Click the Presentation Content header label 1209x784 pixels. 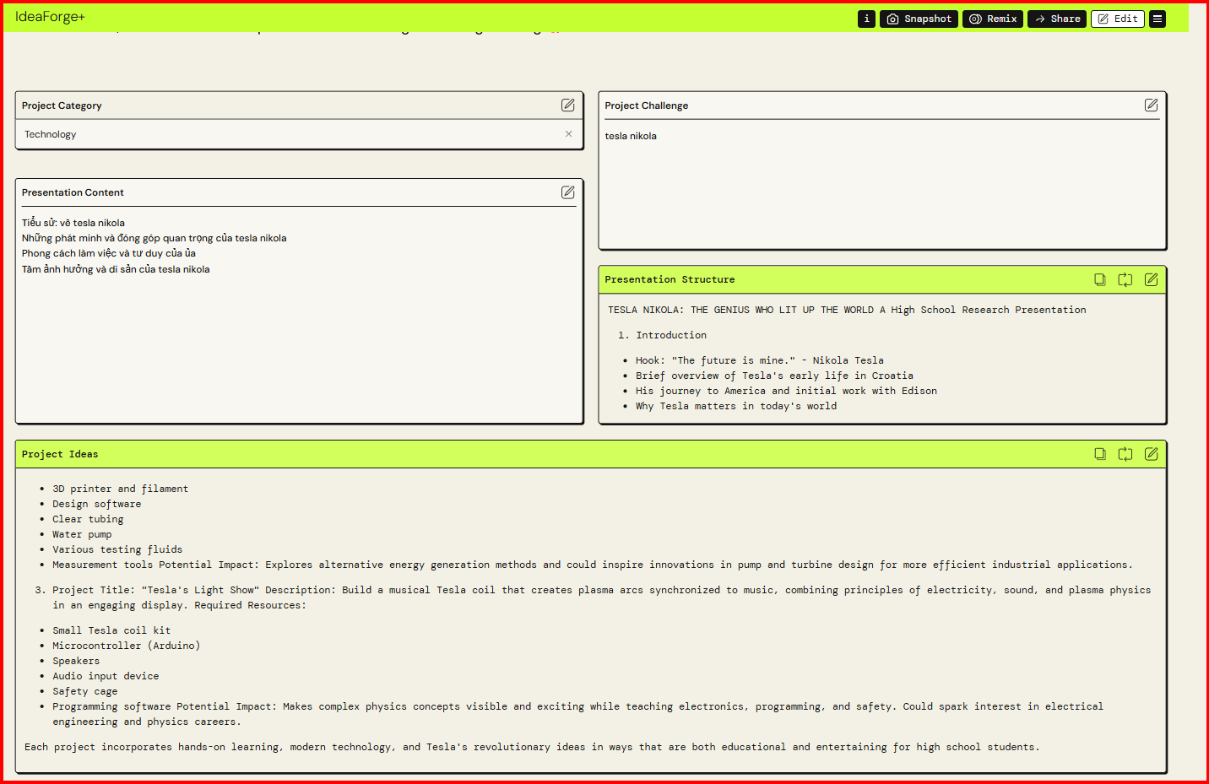(x=73, y=192)
